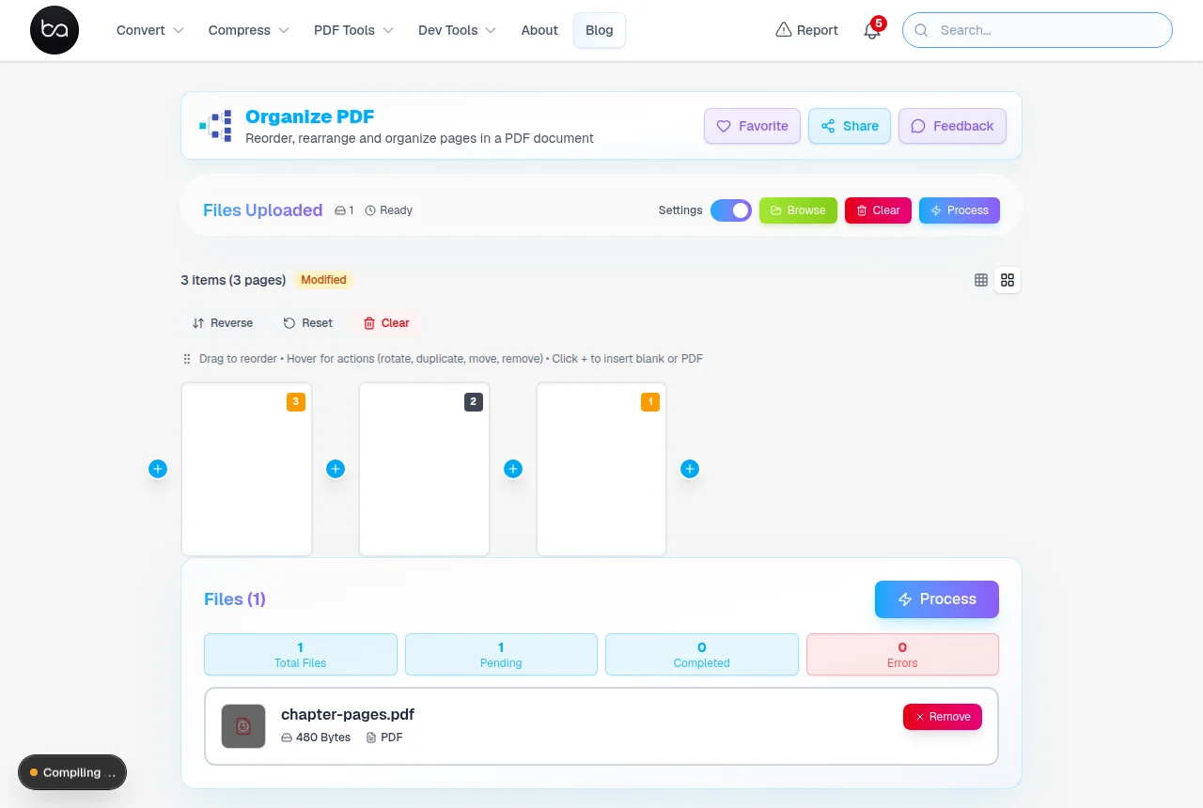The height and width of the screenshot is (808, 1203).
Task: Click the Search input field
Action: tap(1038, 30)
